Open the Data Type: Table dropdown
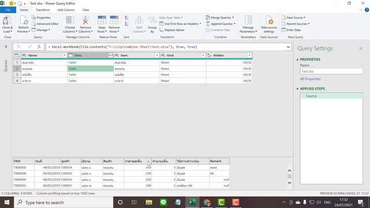 point(171,18)
